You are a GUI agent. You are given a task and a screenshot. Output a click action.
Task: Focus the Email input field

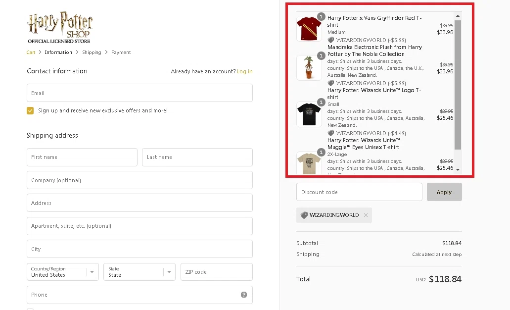tap(139, 93)
